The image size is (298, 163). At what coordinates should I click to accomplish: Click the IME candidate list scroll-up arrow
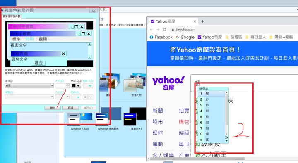226,93
